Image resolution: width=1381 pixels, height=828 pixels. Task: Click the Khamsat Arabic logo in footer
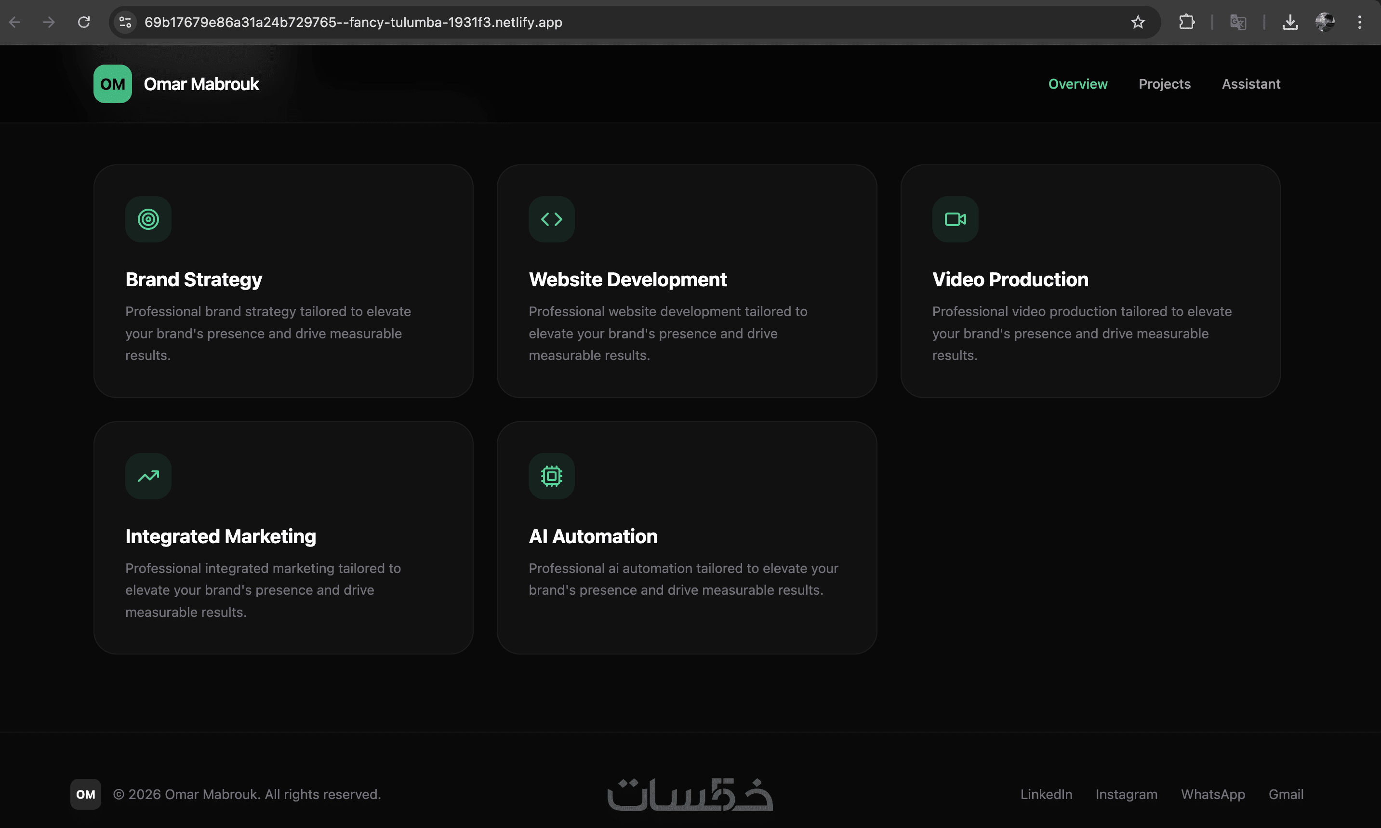pos(690,794)
